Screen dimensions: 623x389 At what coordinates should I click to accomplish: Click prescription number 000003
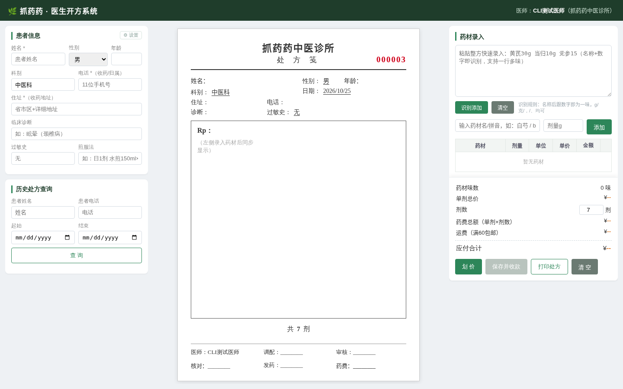click(391, 60)
